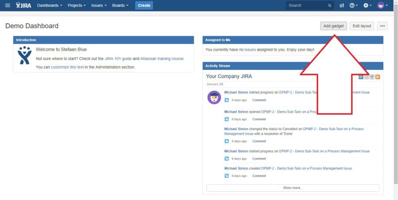Click Michael Simon's avatar in Activity Stream

pyautogui.click(x=214, y=98)
